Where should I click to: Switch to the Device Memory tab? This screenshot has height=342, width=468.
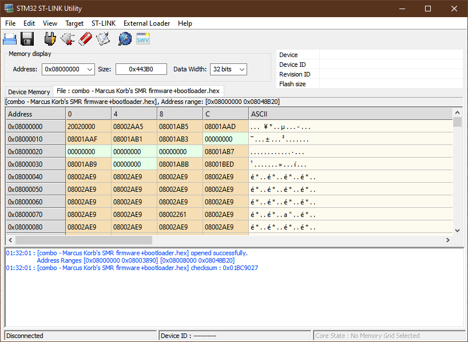29,92
